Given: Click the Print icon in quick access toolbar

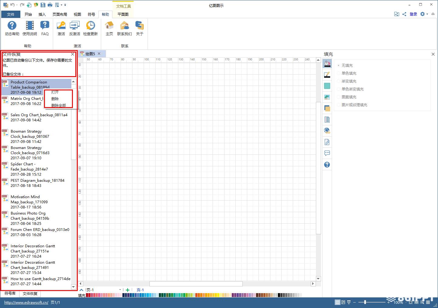Looking at the screenshot, I should [x=50, y=5].
